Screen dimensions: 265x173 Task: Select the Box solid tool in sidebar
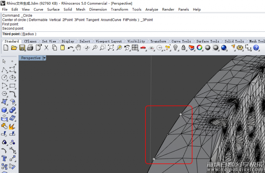pos(4,110)
